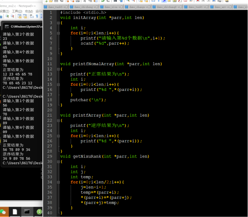This screenshot has height=217, width=248.
Task: Close the demo_change.c tab
Action: (x=149, y=7)
